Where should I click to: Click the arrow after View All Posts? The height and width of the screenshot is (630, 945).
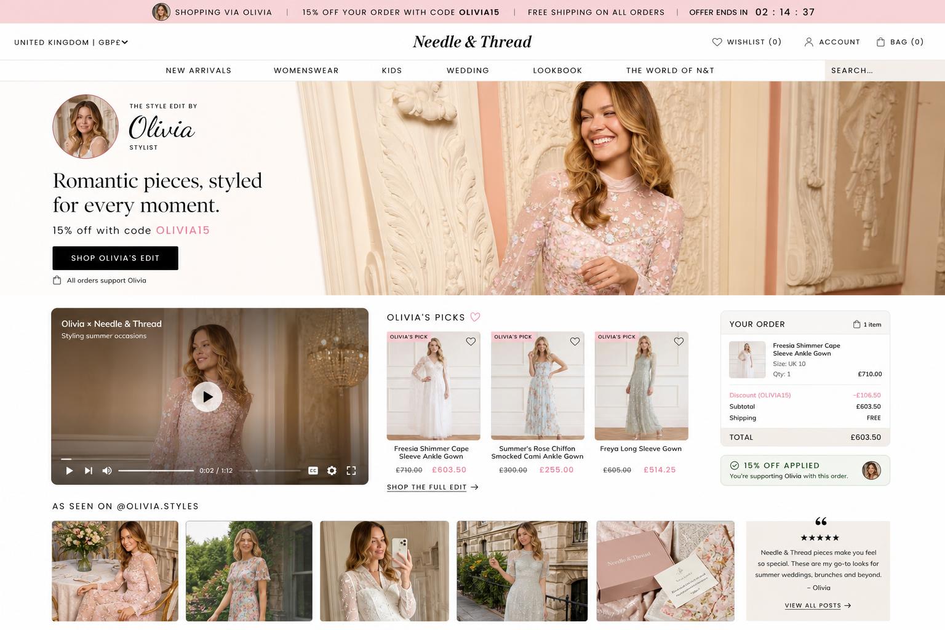point(848,605)
